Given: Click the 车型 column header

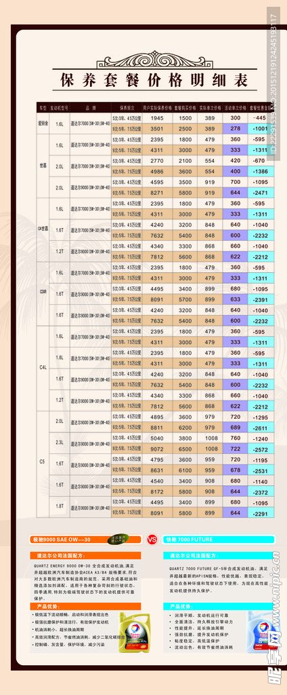Looking at the screenshot, I should [x=43, y=108].
